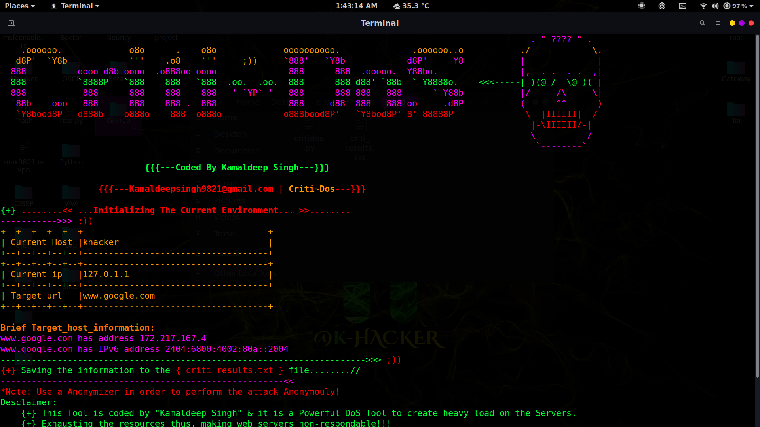
Task: Click the 'Exhausting the resources' line
Action: (x=206, y=423)
